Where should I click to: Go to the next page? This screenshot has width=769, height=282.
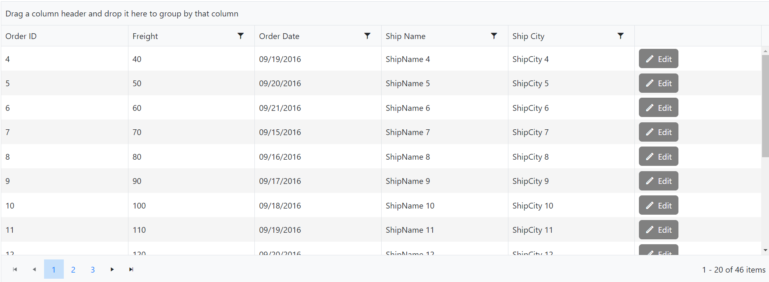click(x=112, y=269)
